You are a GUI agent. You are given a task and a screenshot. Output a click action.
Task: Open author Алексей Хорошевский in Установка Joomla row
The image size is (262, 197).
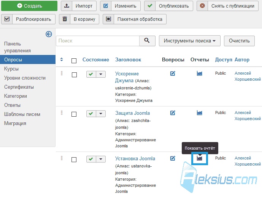pyautogui.click(x=248, y=161)
